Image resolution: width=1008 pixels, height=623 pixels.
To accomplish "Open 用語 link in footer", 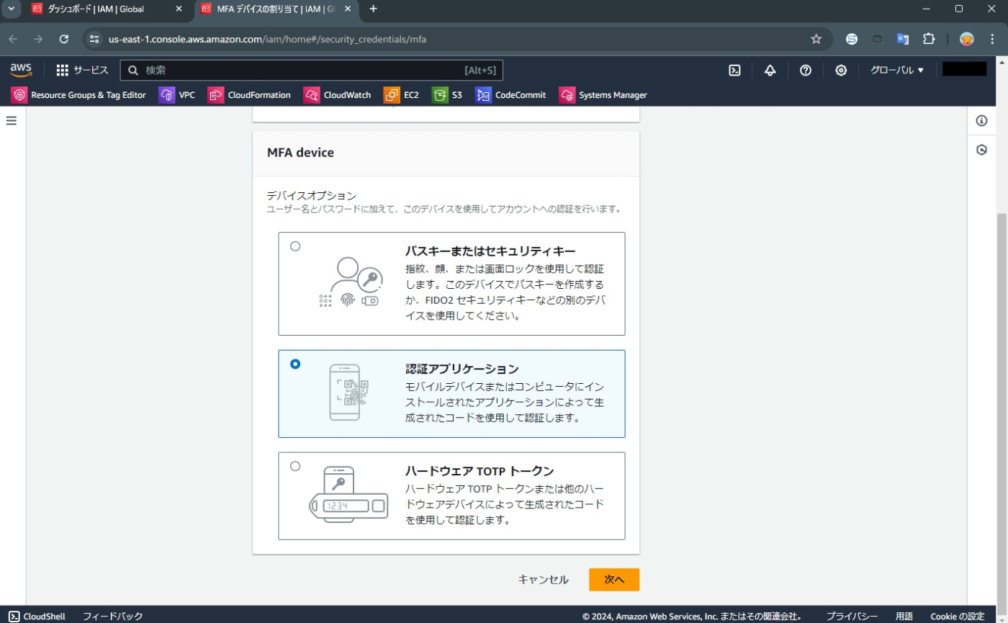I will (904, 617).
